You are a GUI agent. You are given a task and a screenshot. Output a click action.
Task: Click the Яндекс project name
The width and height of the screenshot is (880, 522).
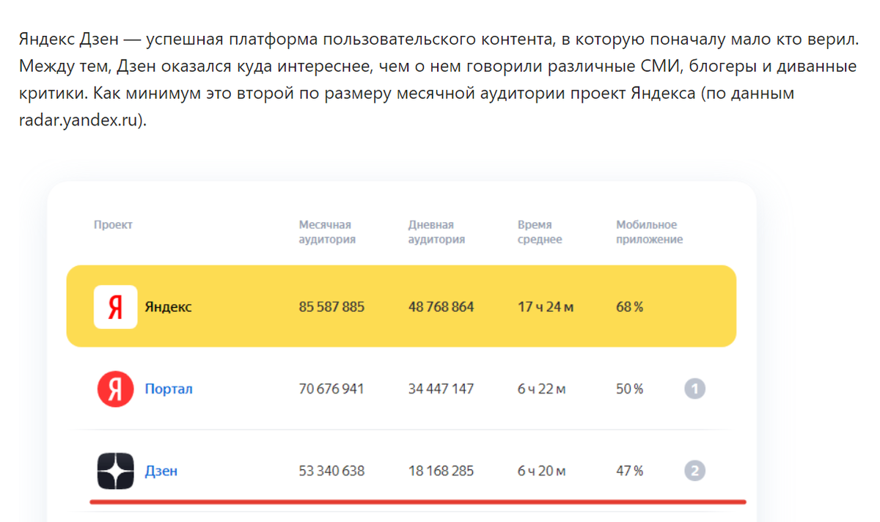pos(168,306)
